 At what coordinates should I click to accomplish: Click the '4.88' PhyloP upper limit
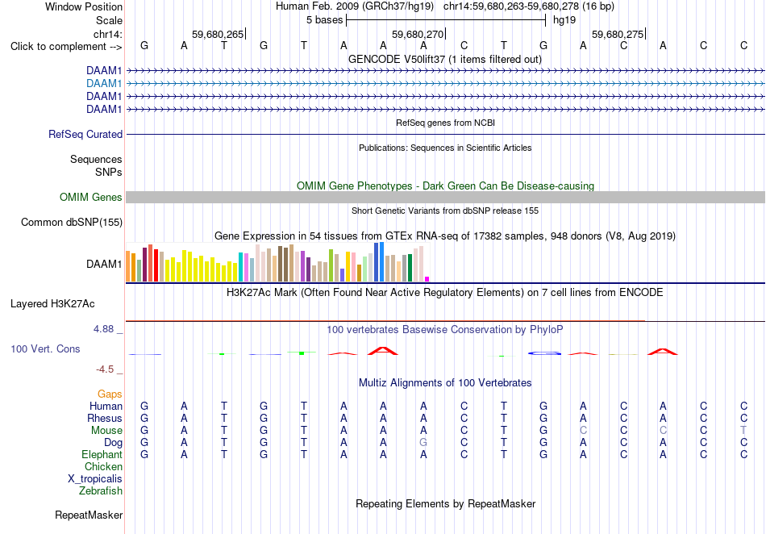103,329
